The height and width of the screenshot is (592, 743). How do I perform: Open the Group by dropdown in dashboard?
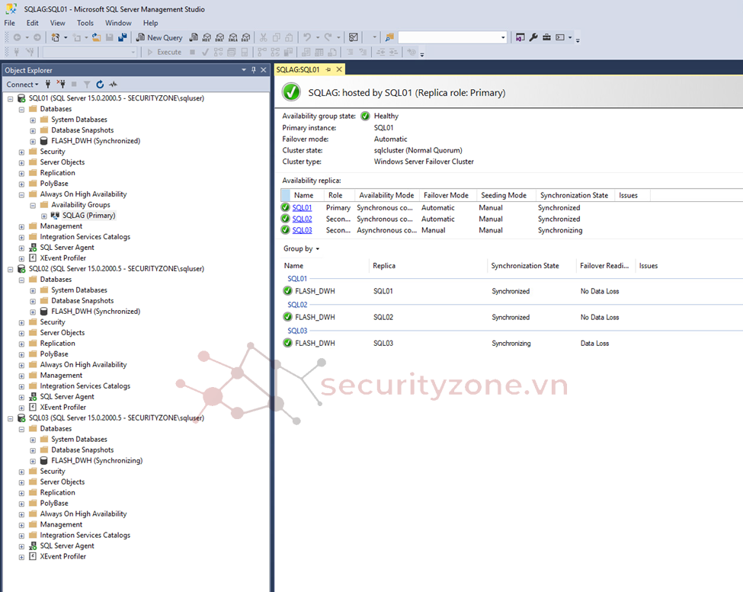tap(301, 249)
